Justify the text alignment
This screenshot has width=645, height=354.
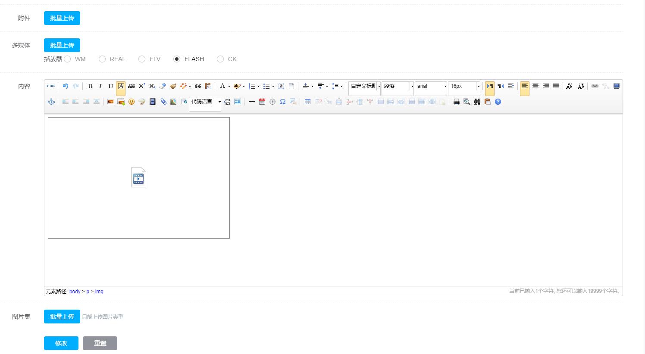pyautogui.click(x=556, y=86)
